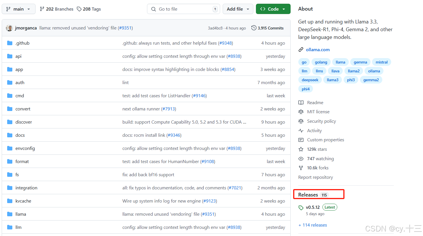Click the folder icon for discover
423x236 pixels.
(x=10, y=122)
